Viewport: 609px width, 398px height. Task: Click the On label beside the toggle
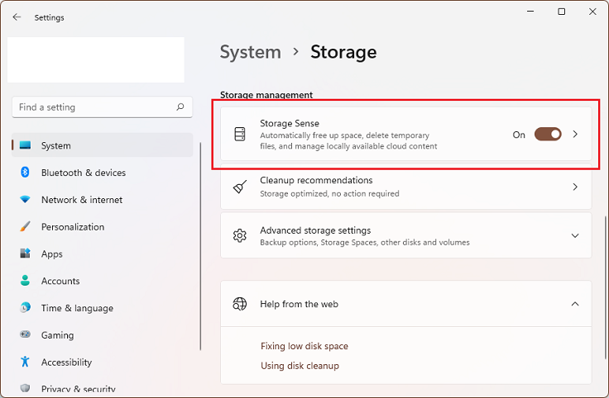pos(519,135)
